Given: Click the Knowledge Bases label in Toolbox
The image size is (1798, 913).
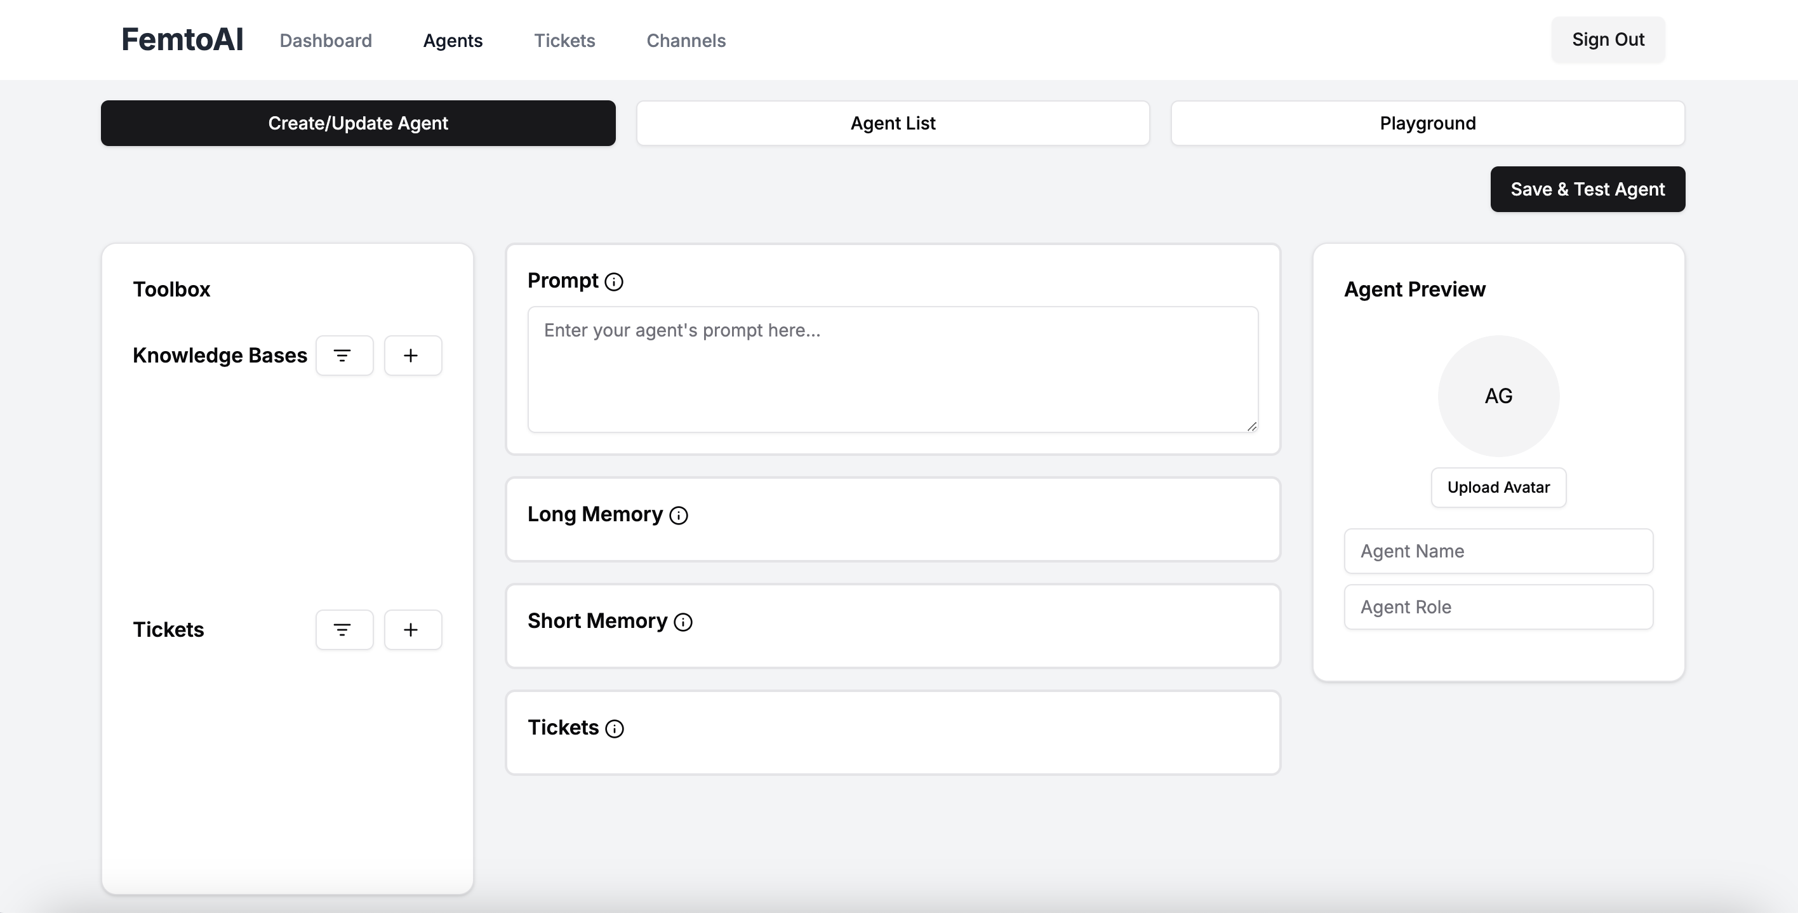Looking at the screenshot, I should tap(220, 356).
